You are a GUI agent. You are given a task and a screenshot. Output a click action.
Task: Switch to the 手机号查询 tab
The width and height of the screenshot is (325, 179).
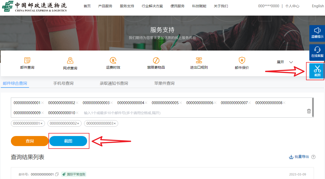click(63, 83)
